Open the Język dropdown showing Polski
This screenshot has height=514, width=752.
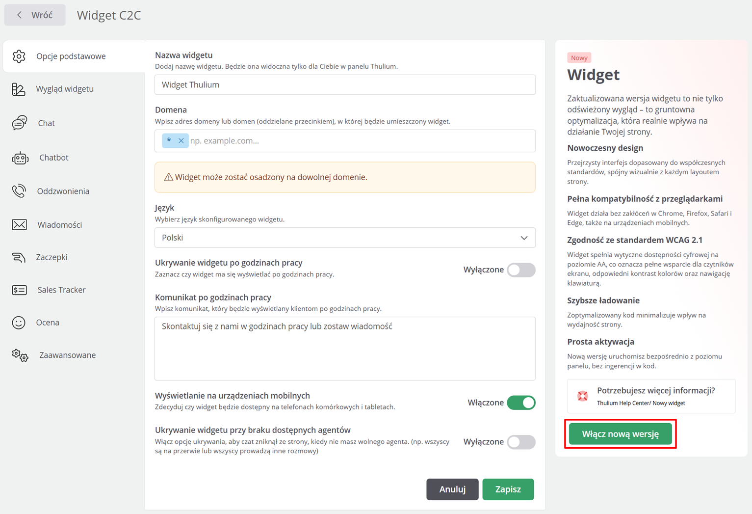[344, 238]
